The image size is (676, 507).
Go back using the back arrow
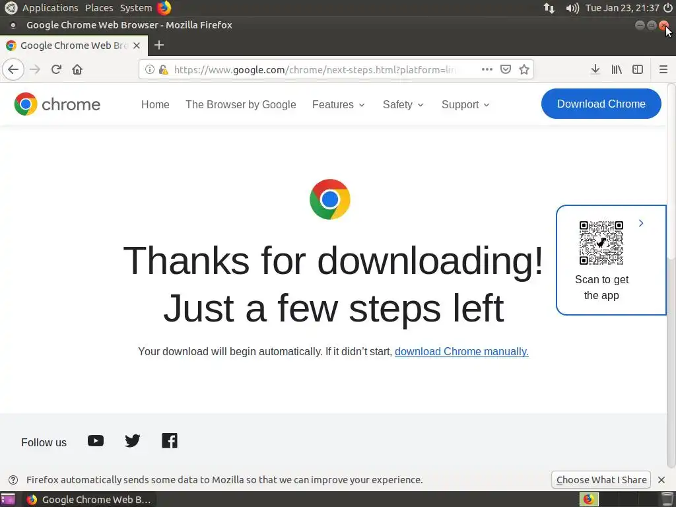pos(13,69)
